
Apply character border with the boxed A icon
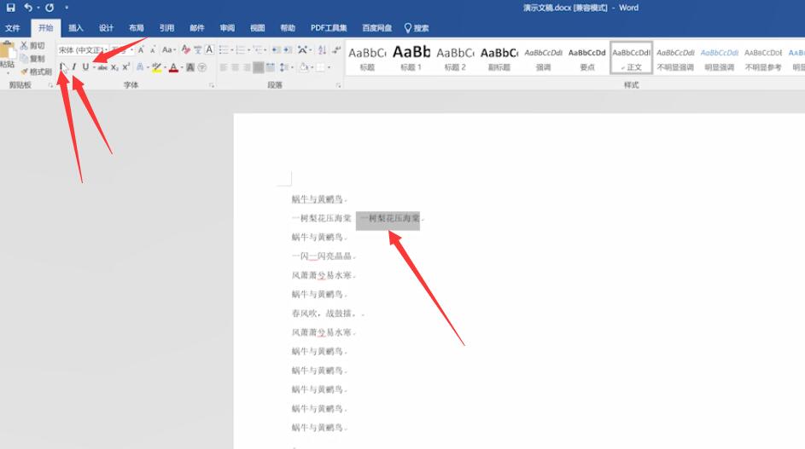(209, 49)
